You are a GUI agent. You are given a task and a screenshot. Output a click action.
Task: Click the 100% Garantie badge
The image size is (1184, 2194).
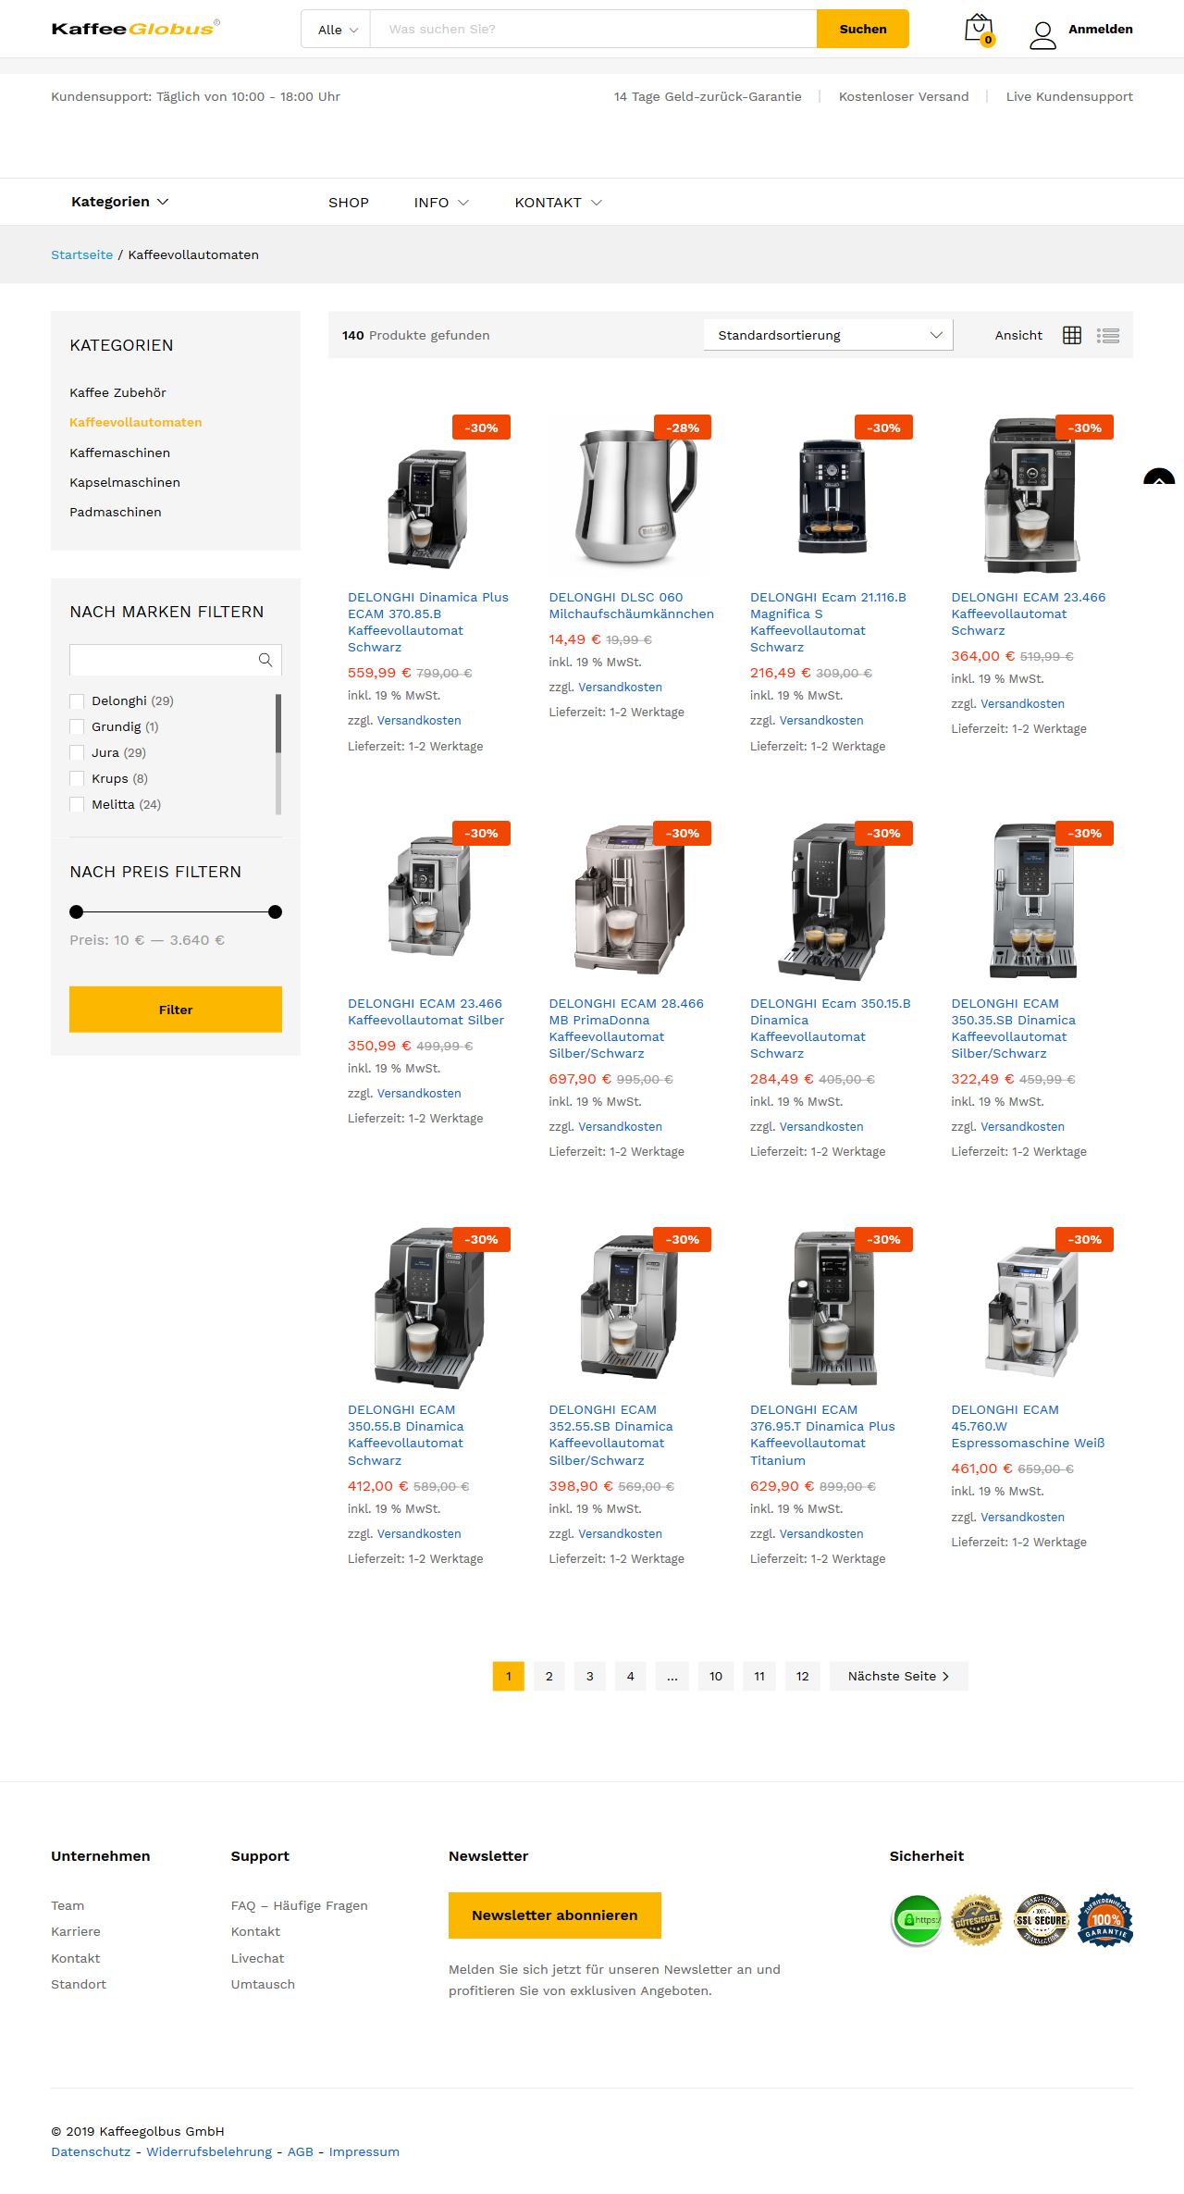[1105, 1919]
